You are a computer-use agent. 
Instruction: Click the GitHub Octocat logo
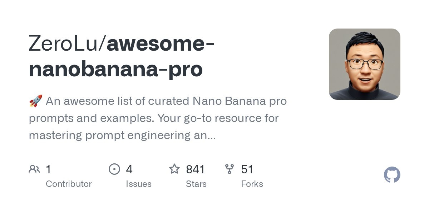pyautogui.click(x=392, y=175)
